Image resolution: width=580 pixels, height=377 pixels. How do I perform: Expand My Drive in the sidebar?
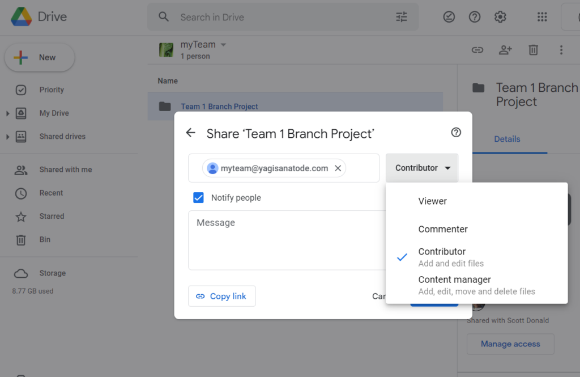pyautogui.click(x=8, y=113)
